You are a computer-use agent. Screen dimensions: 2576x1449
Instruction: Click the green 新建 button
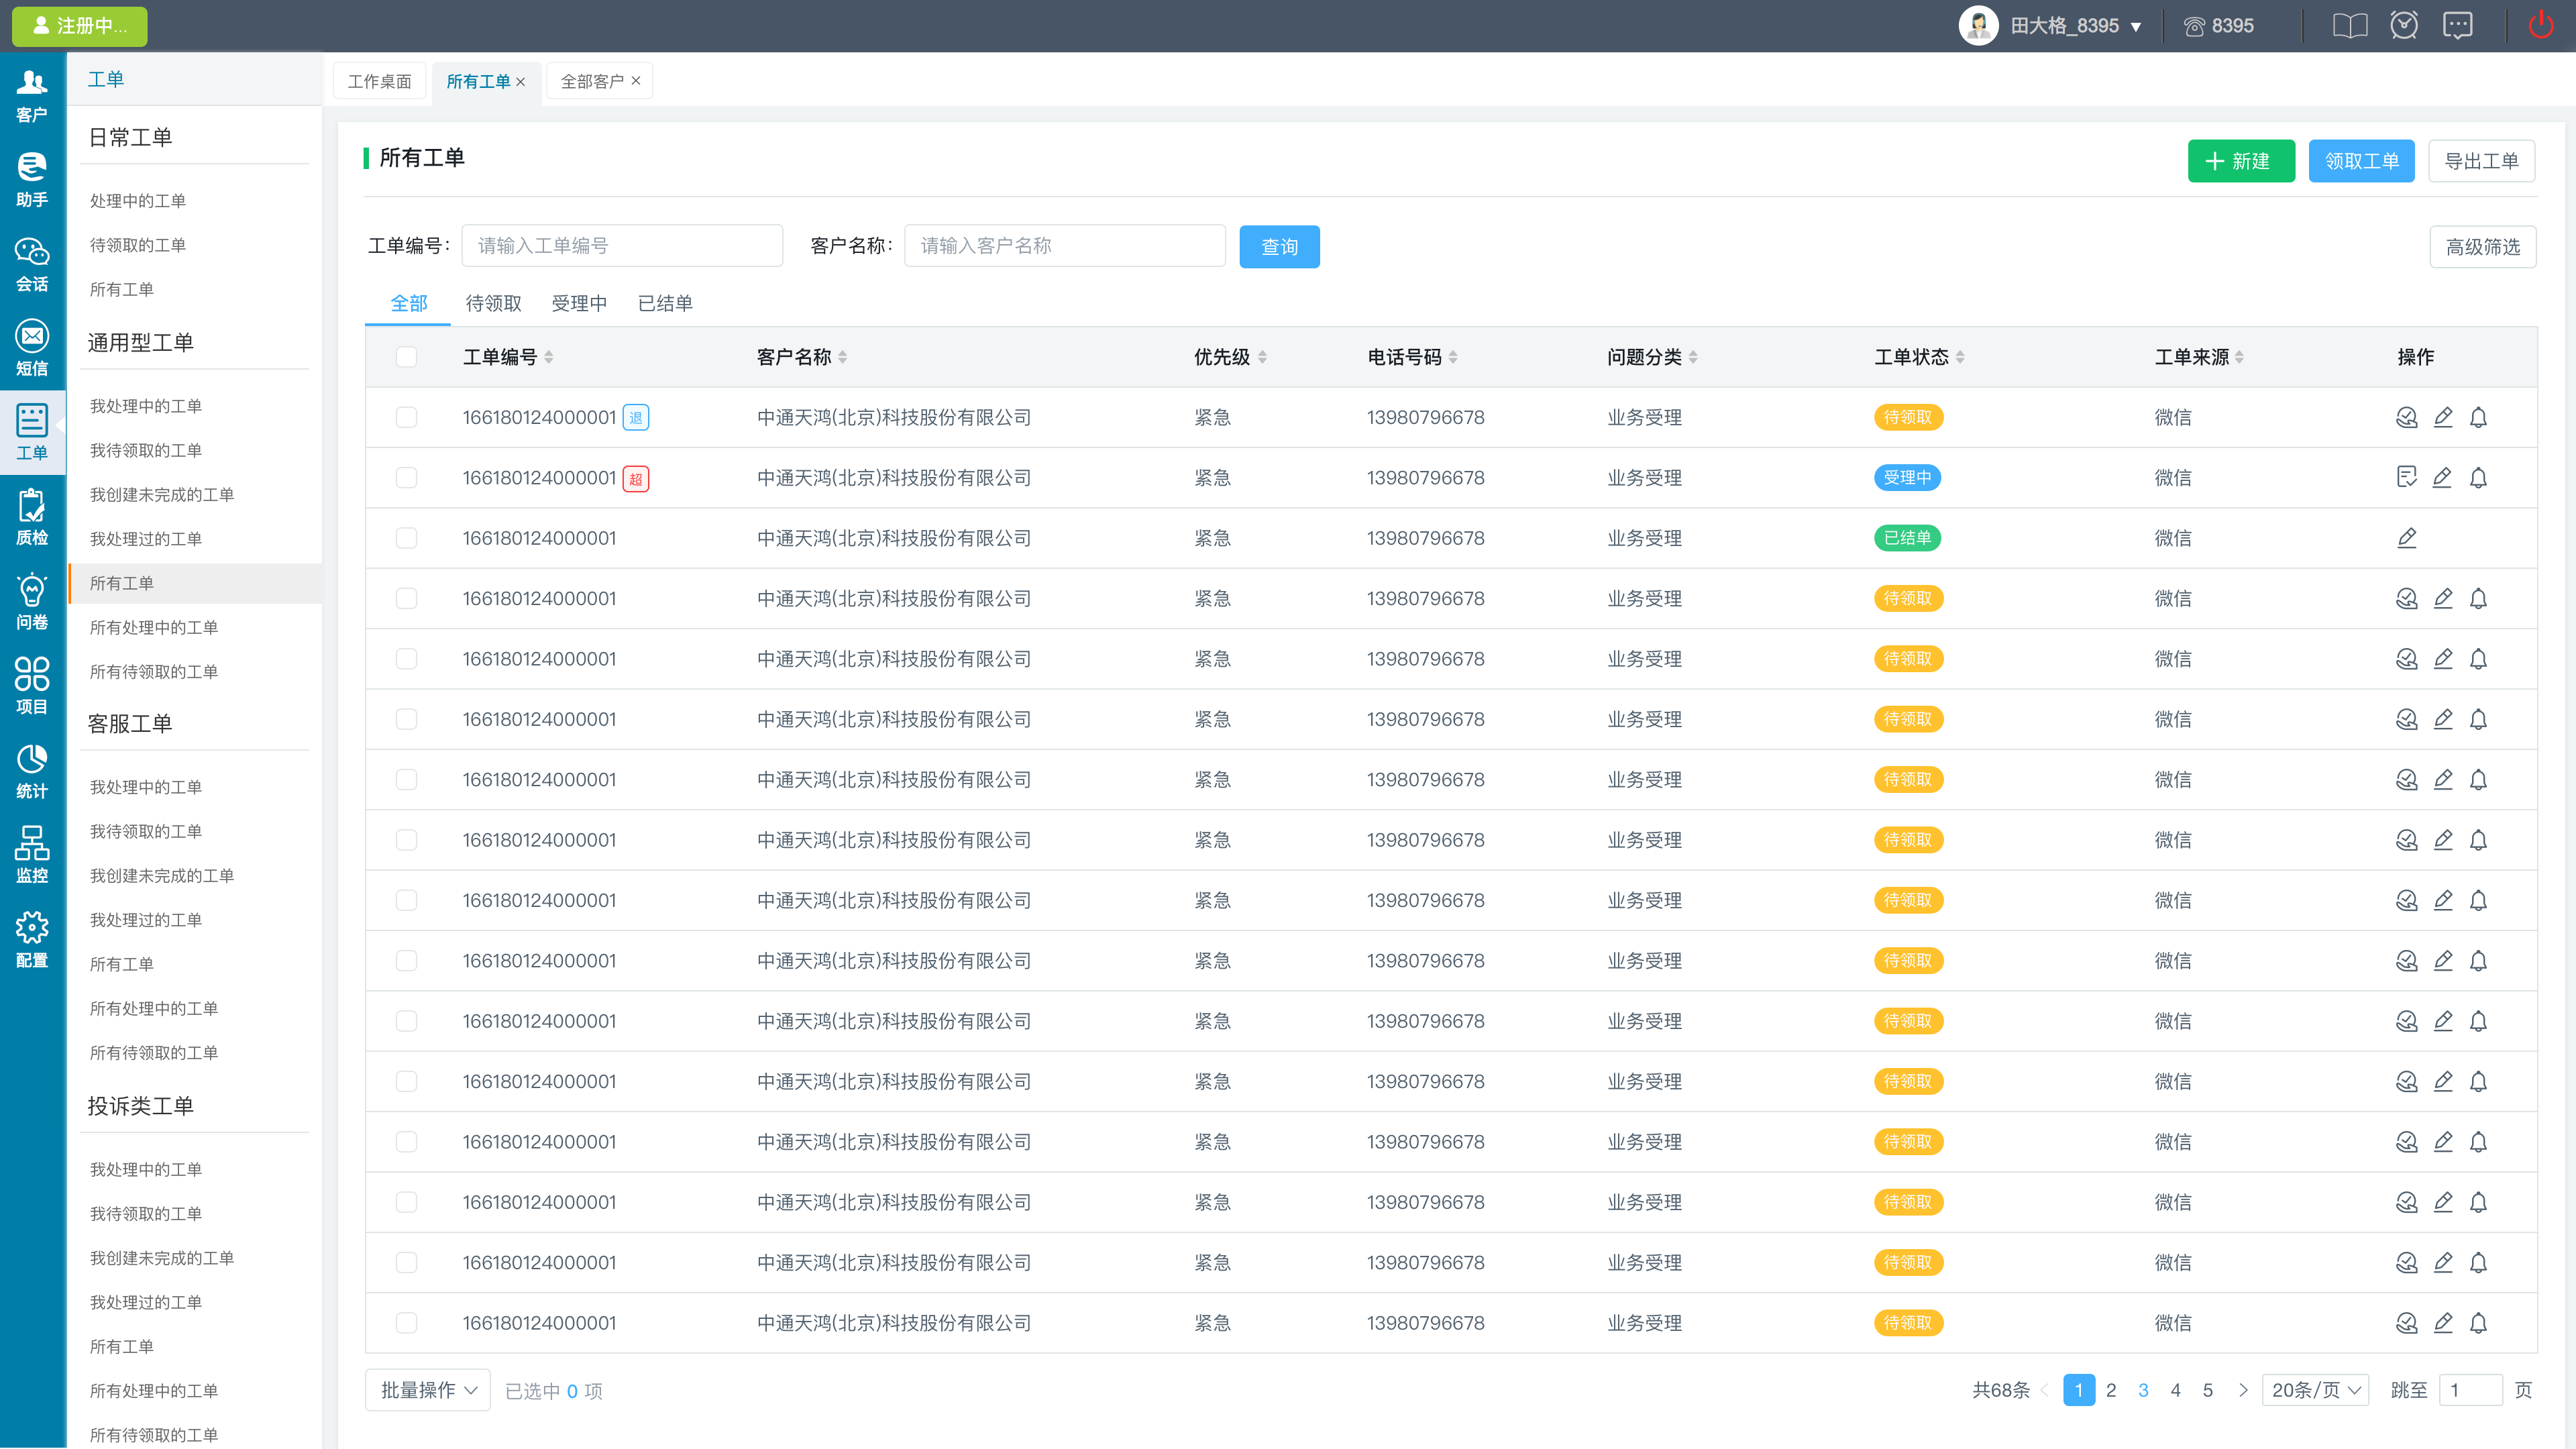[2241, 161]
